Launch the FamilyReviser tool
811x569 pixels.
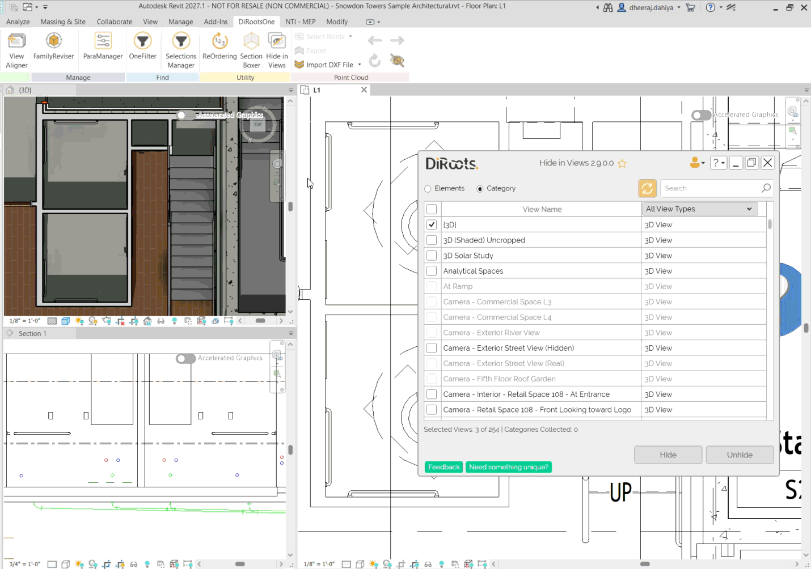54,46
